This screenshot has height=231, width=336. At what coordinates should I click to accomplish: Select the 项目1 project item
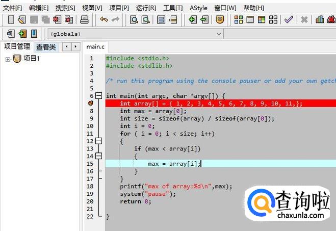coord(32,58)
